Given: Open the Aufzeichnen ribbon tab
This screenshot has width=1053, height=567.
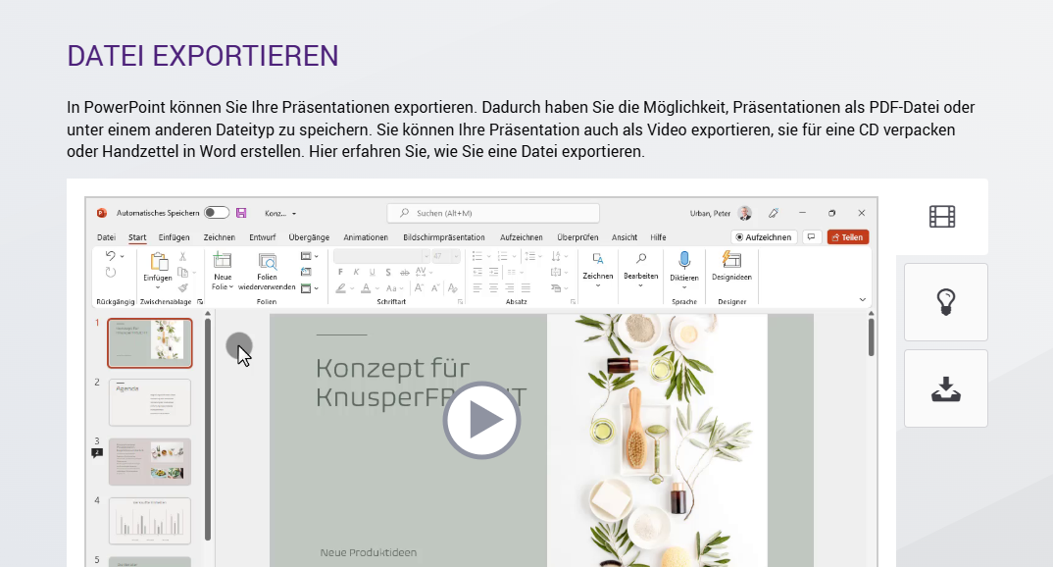Looking at the screenshot, I should point(522,237).
